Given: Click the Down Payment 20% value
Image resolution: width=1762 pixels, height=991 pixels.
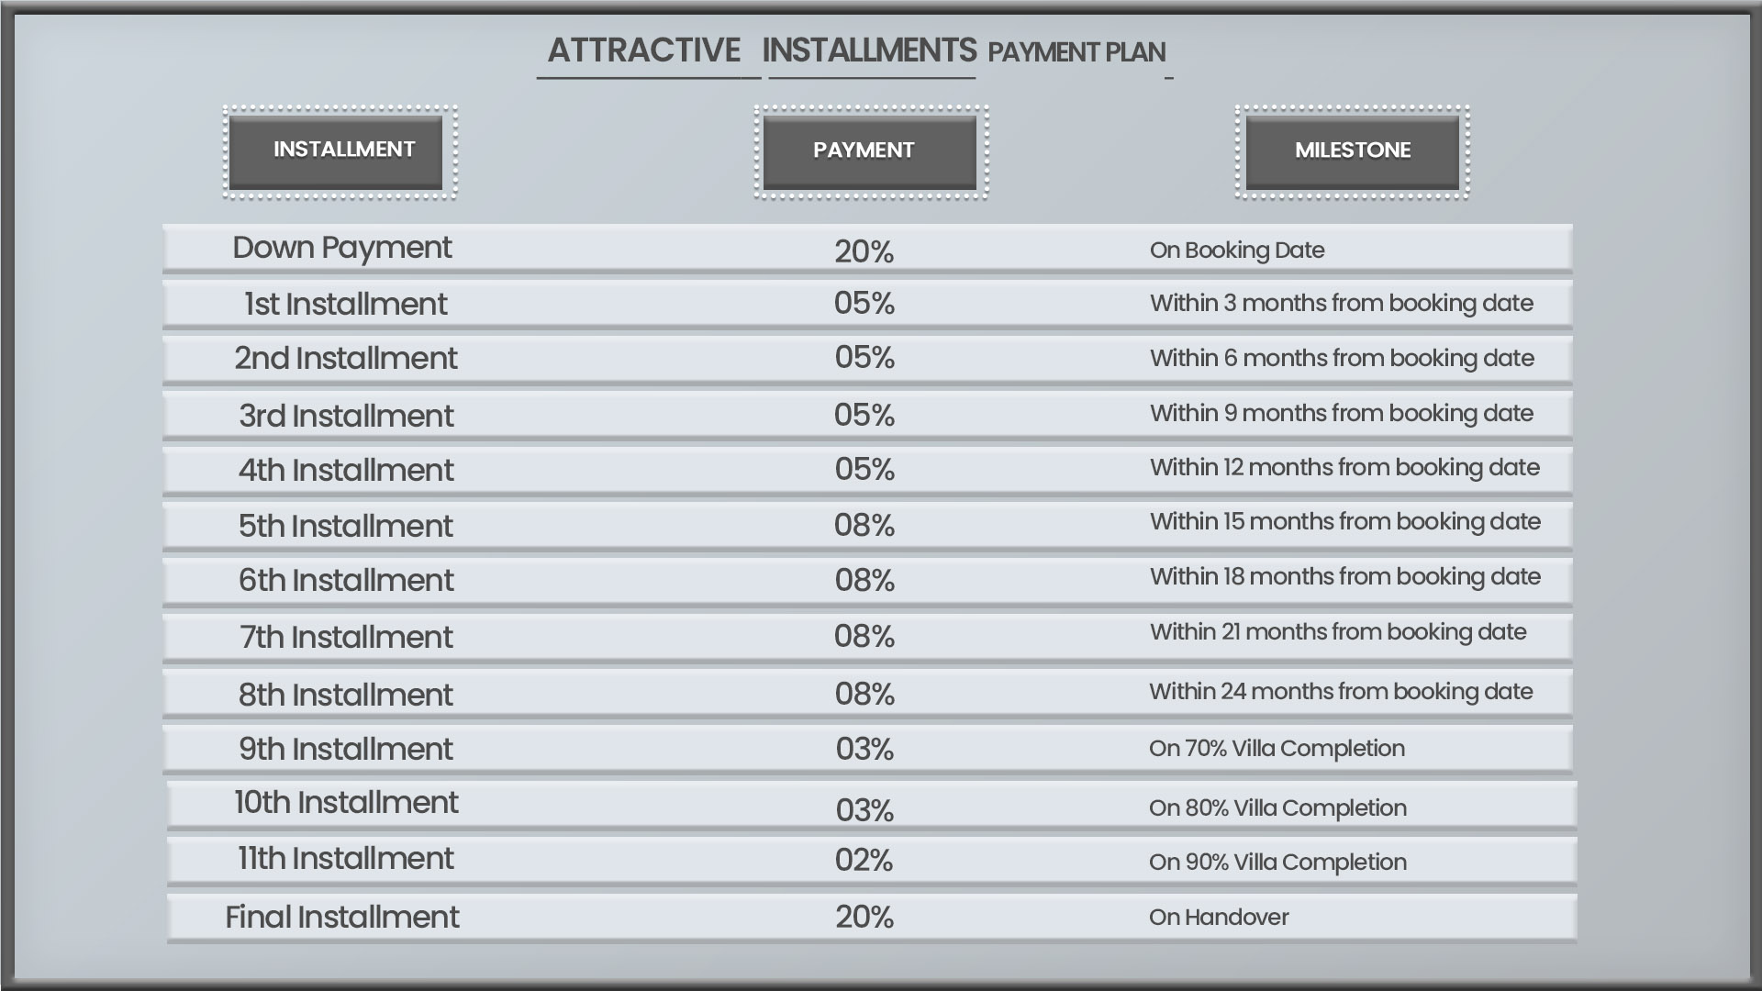Looking at the screenshot, I should coord(864,251).
